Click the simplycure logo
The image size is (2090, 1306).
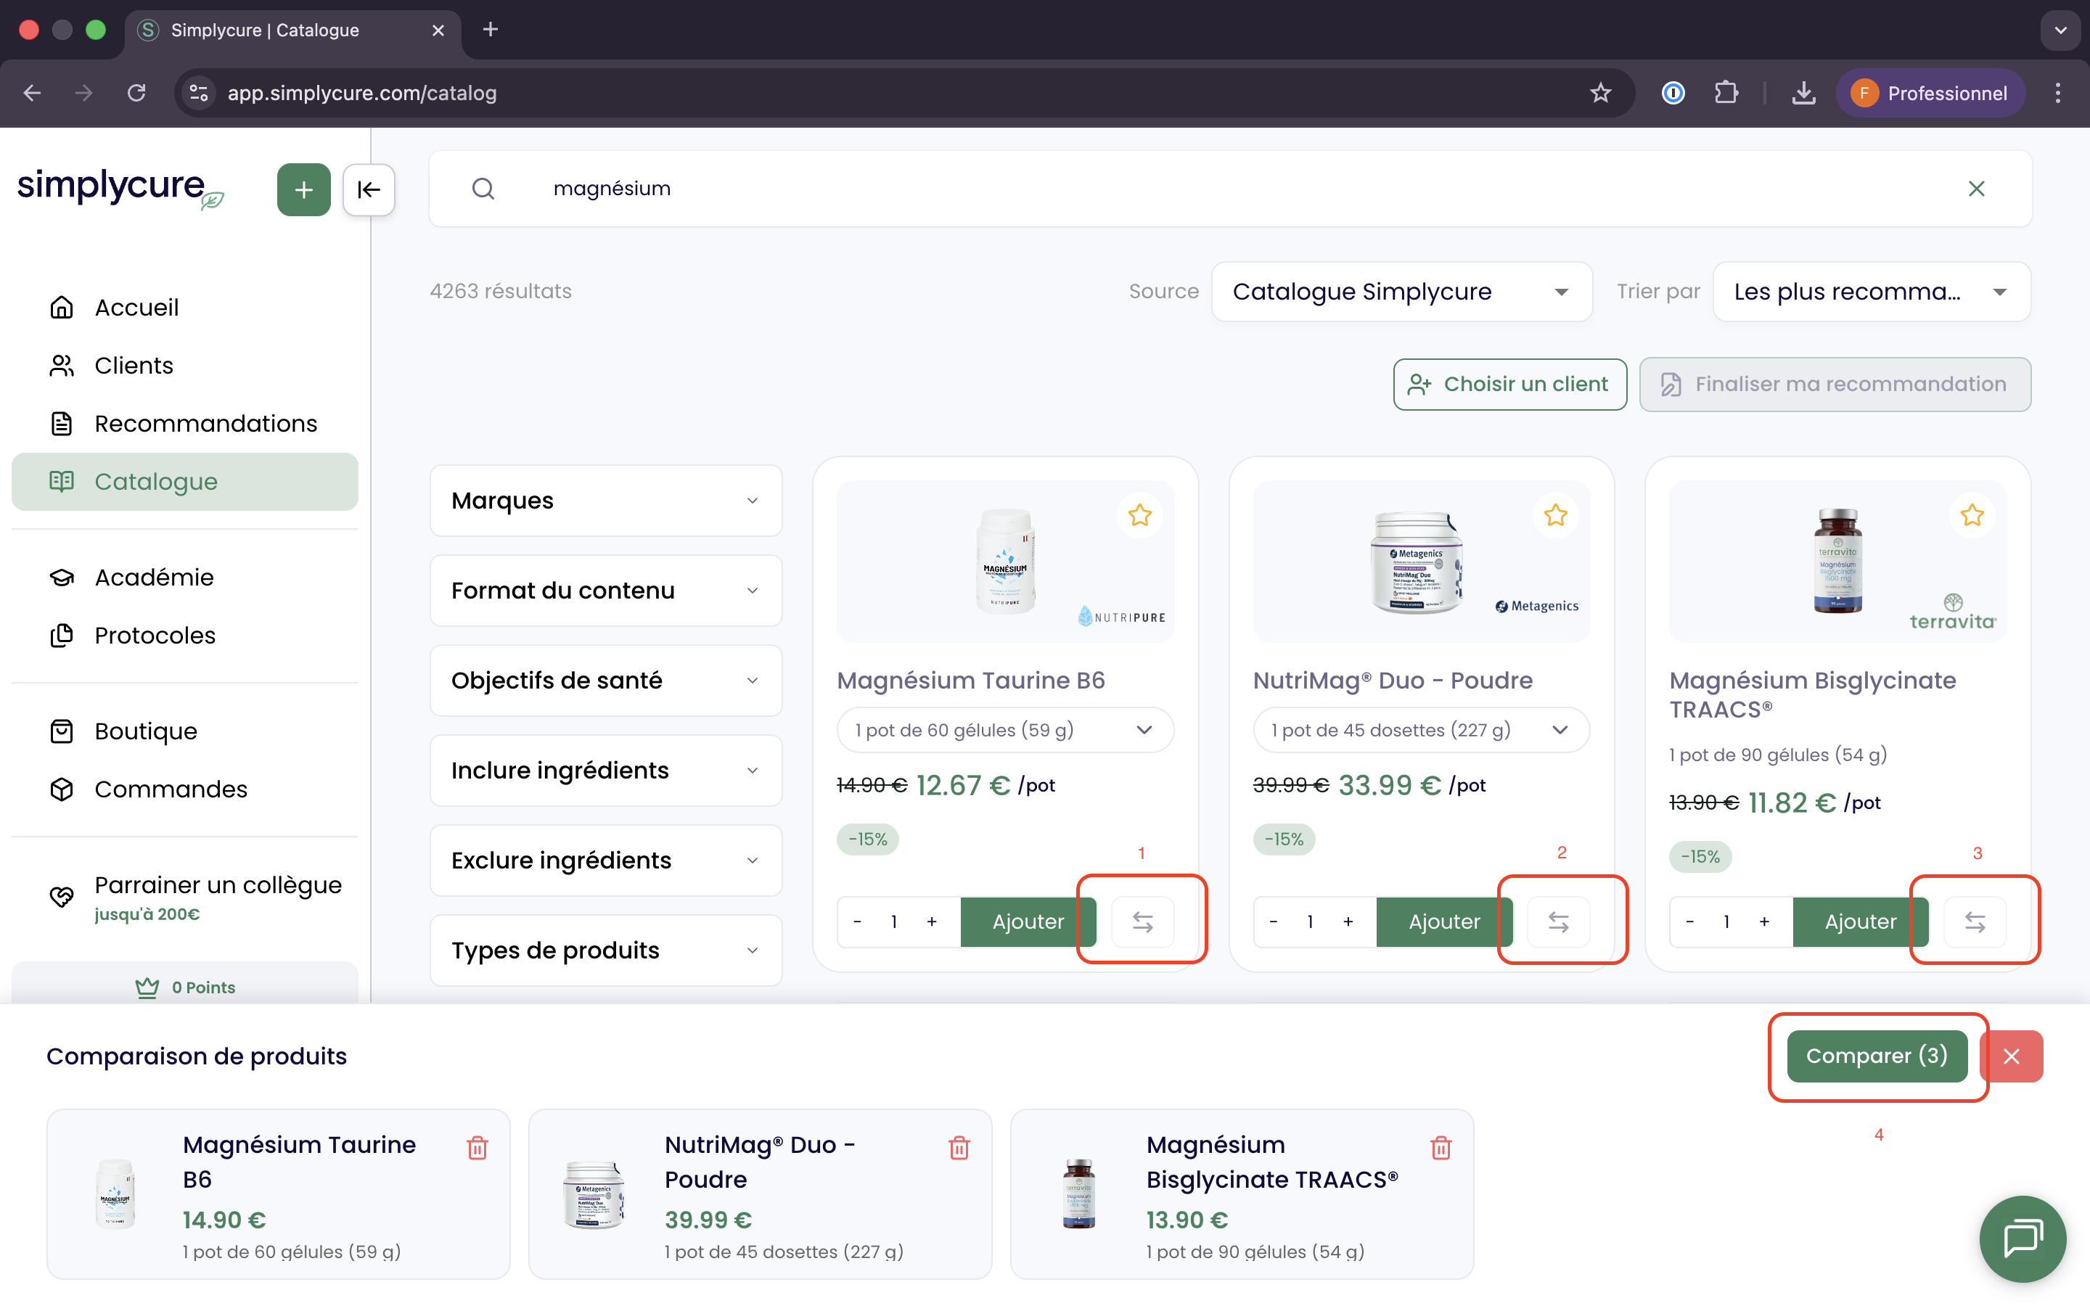(x=120, y=189)
